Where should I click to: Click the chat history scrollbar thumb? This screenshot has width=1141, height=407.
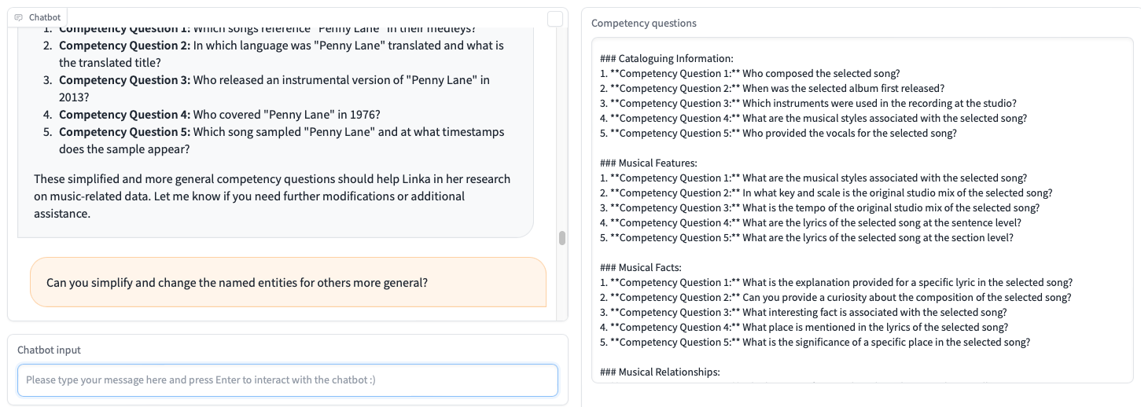click(x=562, y=238)
